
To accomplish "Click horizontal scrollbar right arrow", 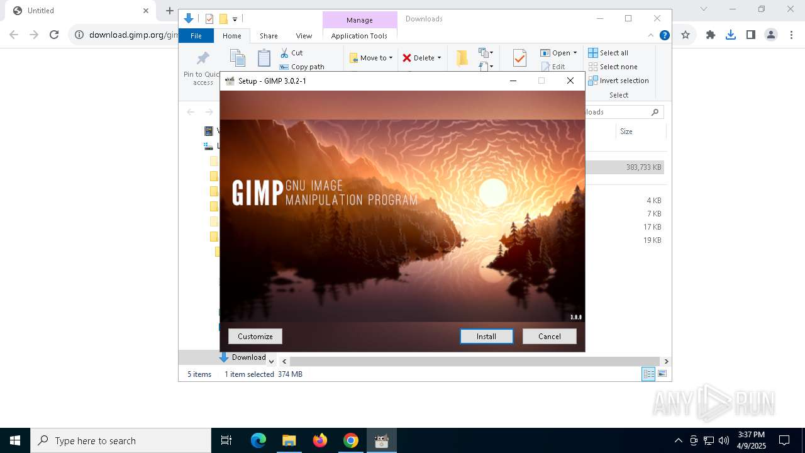I will point(666,361).
